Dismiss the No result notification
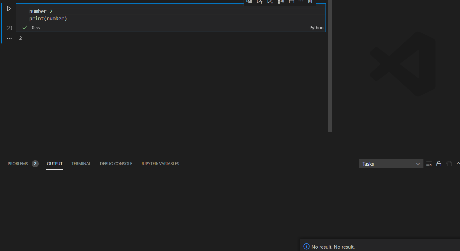This screenshot has height=251, width=460. point(332,246)
